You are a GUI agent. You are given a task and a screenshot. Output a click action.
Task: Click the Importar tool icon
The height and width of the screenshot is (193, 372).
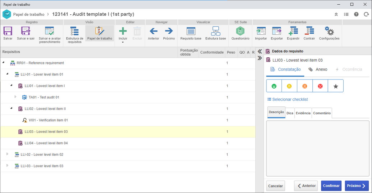coord(261,31)
